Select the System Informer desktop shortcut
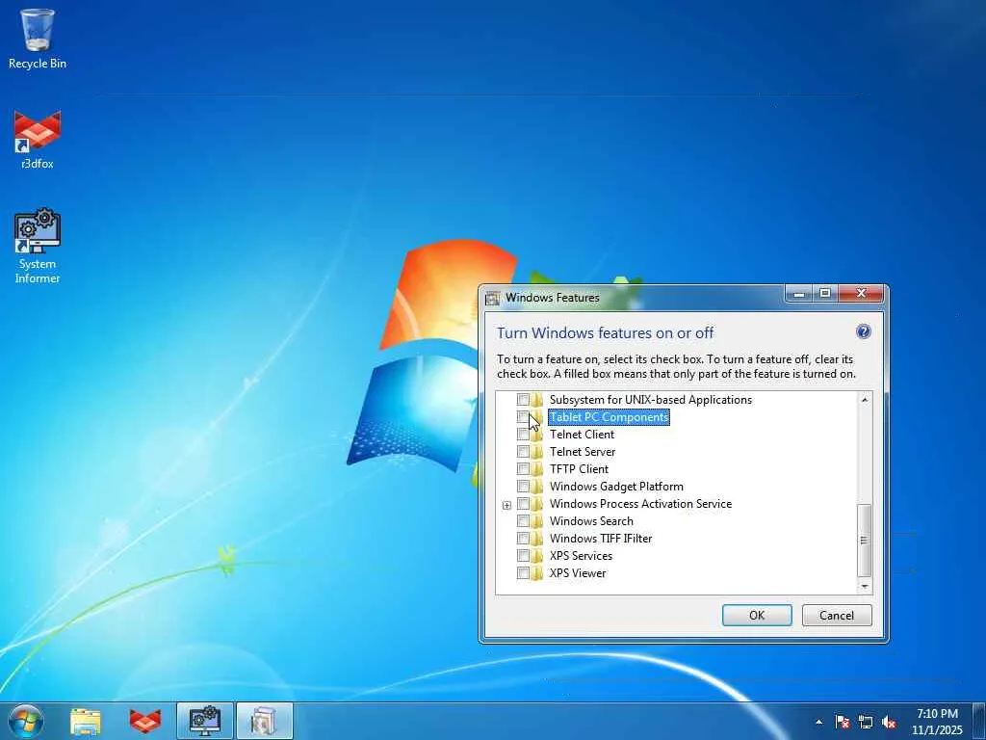Image resolution: width=986 pixels, height=740 pixels. (x=38, y=246)
